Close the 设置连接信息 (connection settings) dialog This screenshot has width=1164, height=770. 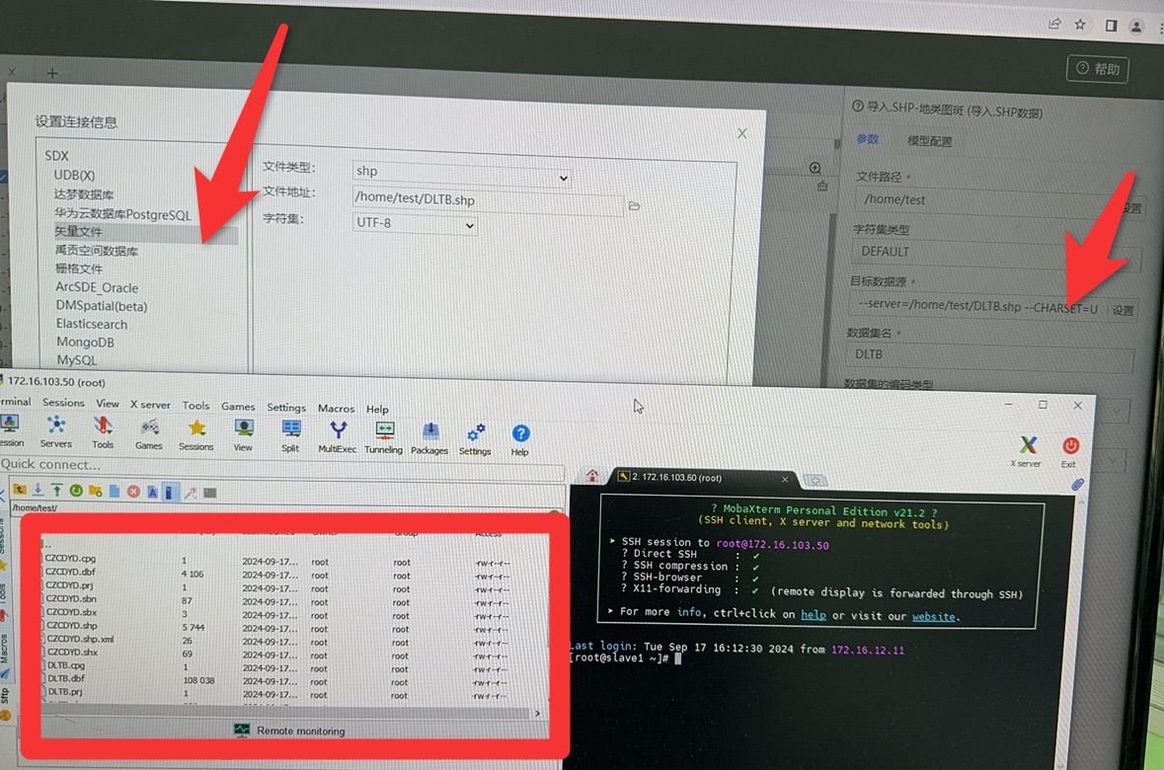click(742, 133)
